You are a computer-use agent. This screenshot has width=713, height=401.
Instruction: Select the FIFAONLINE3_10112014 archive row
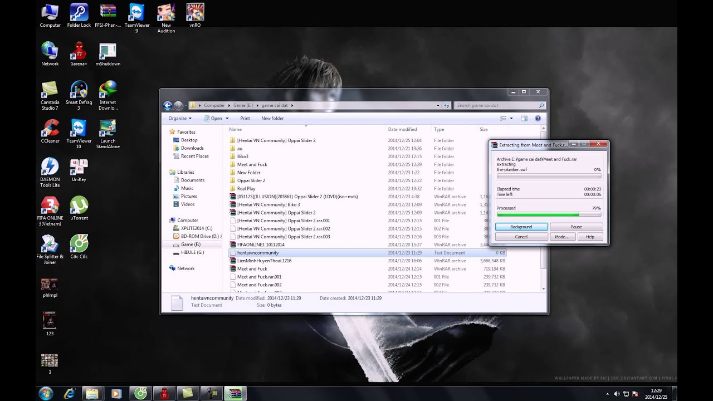pos(368,244)
